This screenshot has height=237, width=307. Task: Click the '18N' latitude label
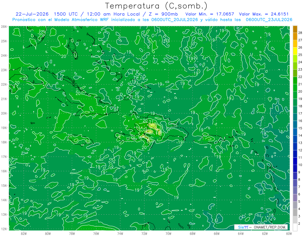pyautogui.click(x=4, y=142)
